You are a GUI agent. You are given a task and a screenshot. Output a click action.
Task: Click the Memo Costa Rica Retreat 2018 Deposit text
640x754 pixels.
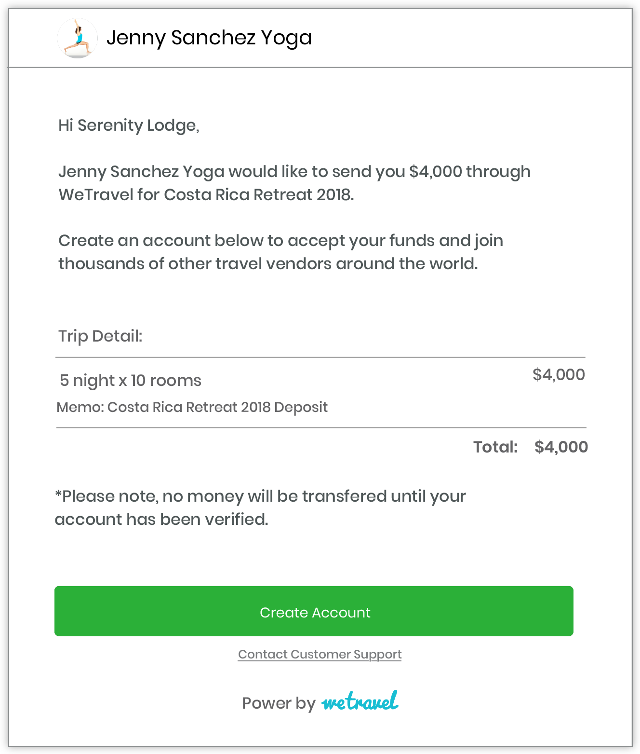[x=192, y=407]
